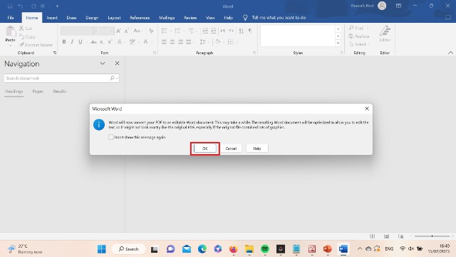Open Spotify from the taskbar
This screenshot has height=257, width=456.
(x=264, y=249)
